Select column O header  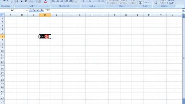[x=172, y=15]
